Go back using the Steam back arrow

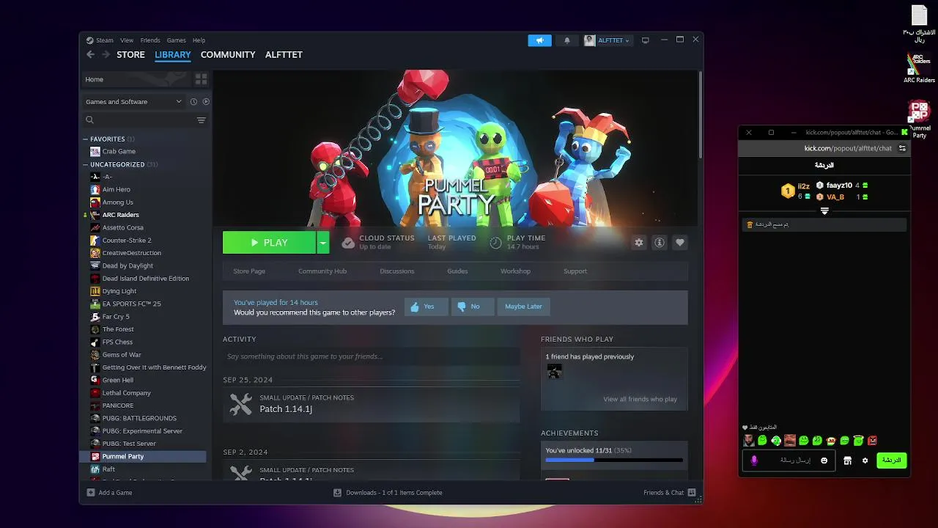[91, 54]
